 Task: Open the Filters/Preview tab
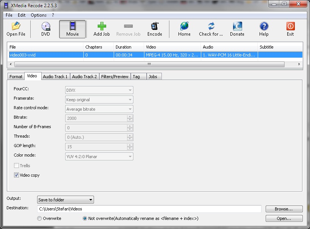115,77
